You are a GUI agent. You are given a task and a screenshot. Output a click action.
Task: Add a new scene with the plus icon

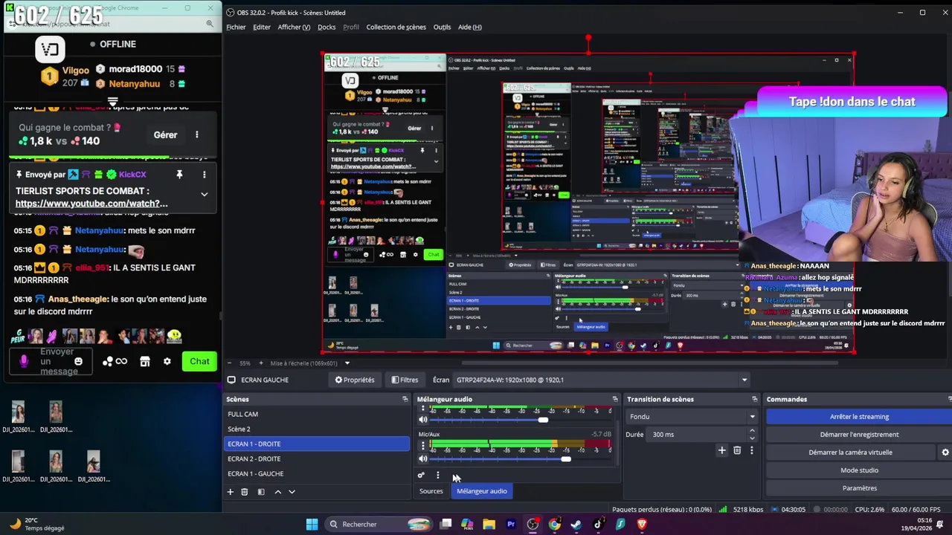coord(231,492)
